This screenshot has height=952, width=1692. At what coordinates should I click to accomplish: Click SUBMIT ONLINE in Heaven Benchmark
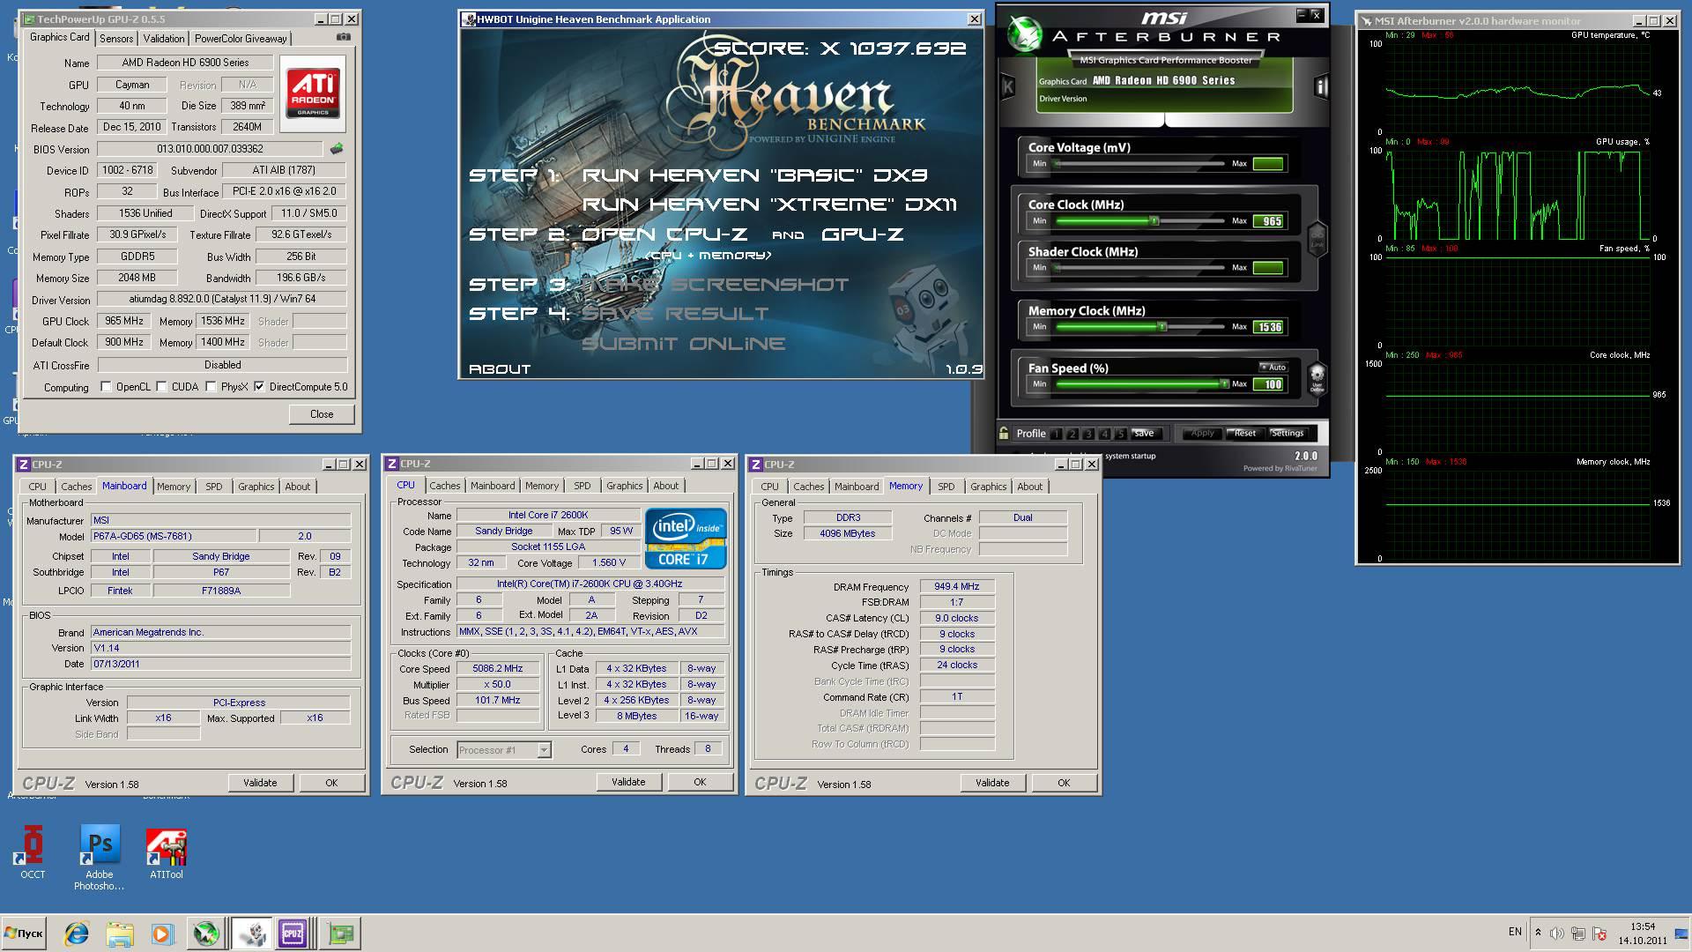[683, 344]
